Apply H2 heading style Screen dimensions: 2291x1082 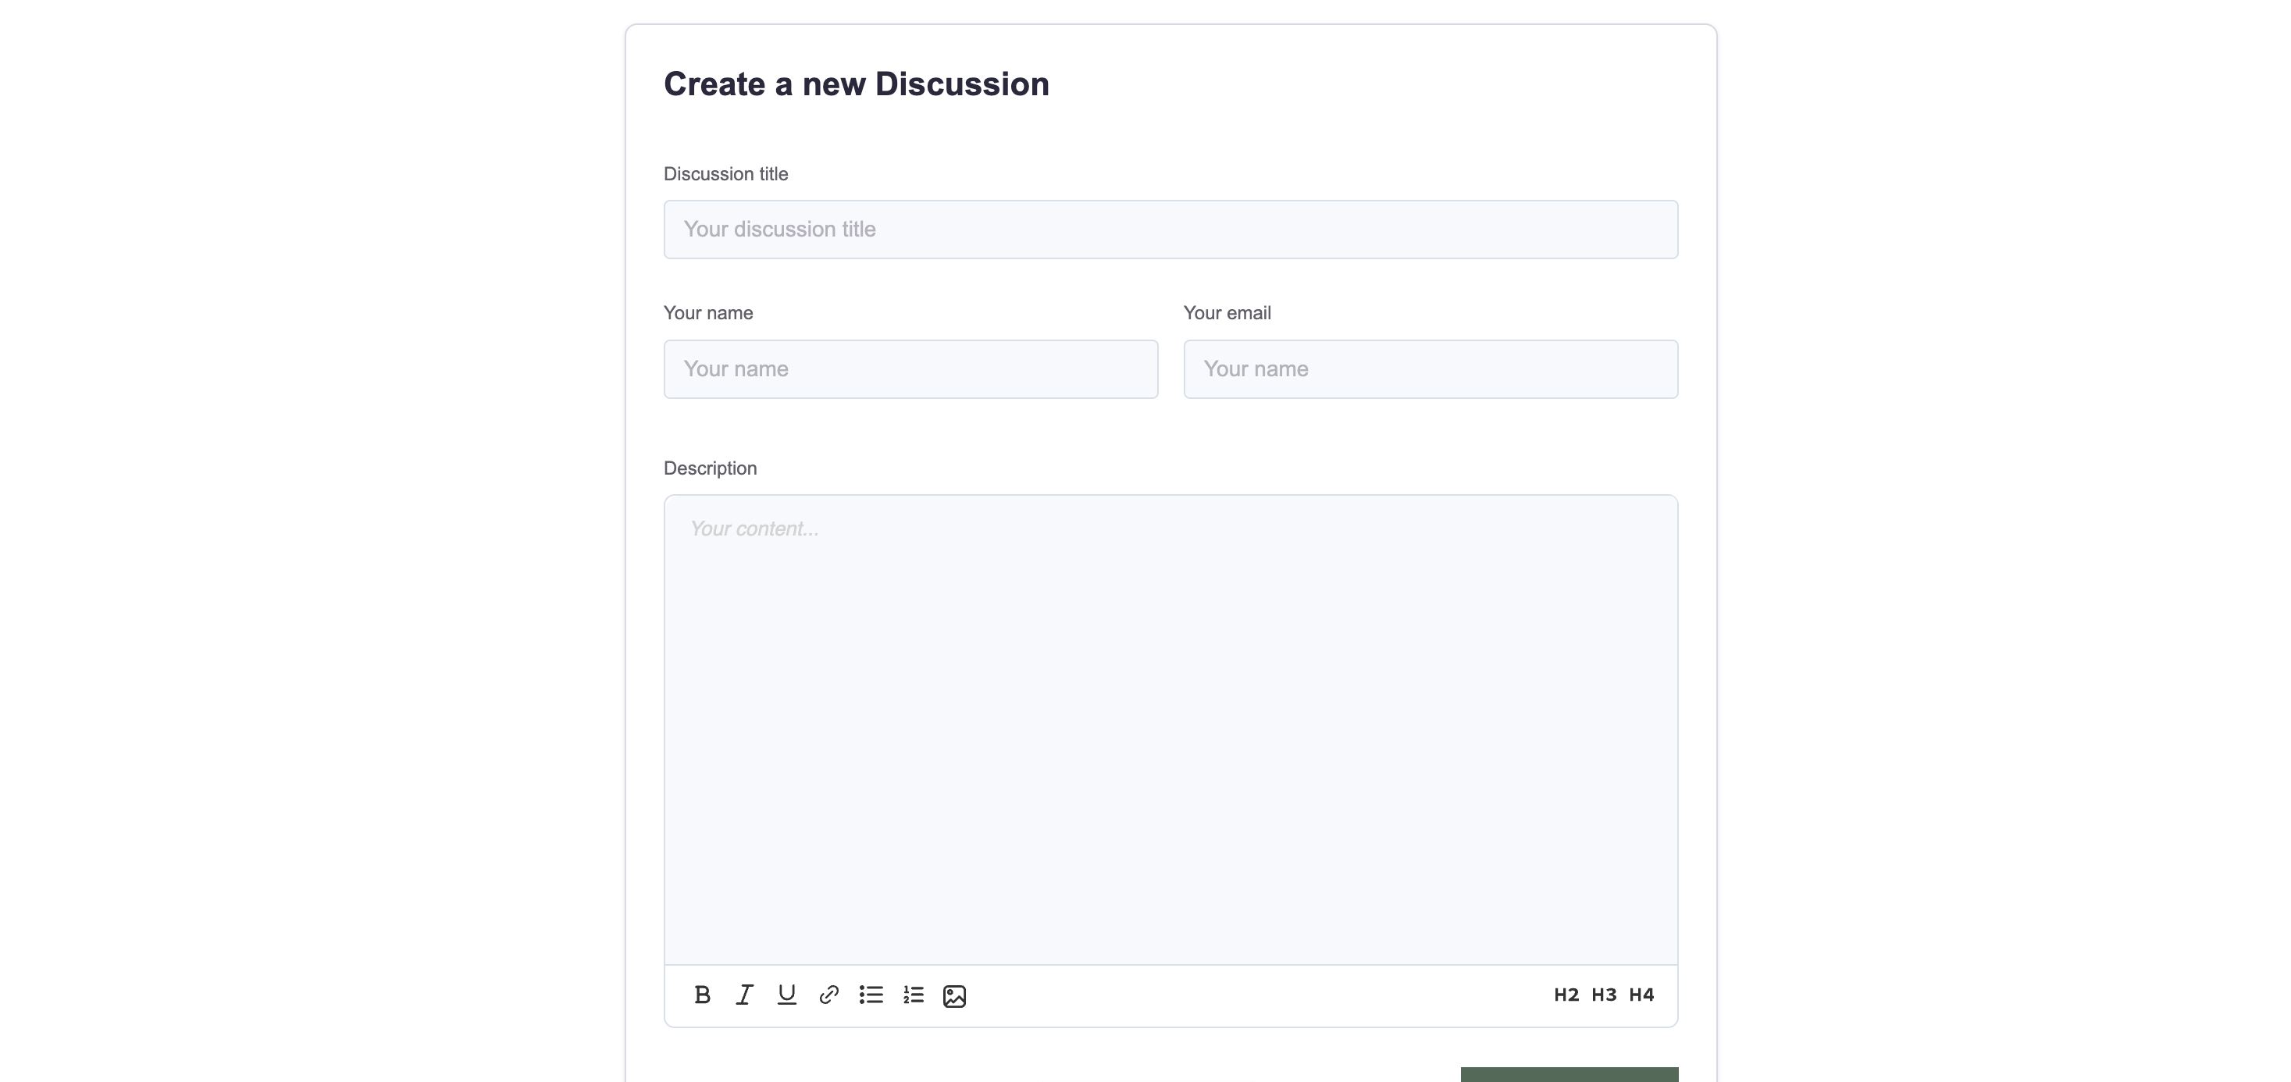tap(1566, 995)
